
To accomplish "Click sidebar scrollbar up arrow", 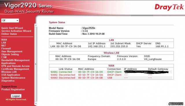I will 36,25.
